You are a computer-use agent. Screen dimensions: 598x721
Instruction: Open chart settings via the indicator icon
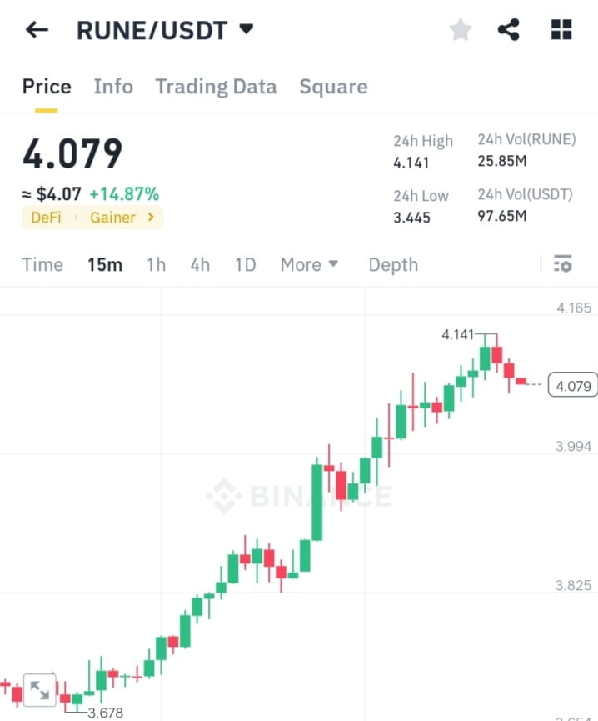[x=563, y=263]
